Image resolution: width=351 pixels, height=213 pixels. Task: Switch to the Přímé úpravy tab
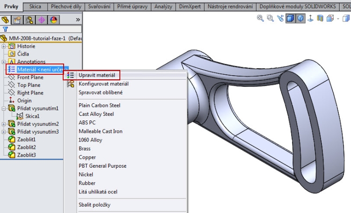132,7
